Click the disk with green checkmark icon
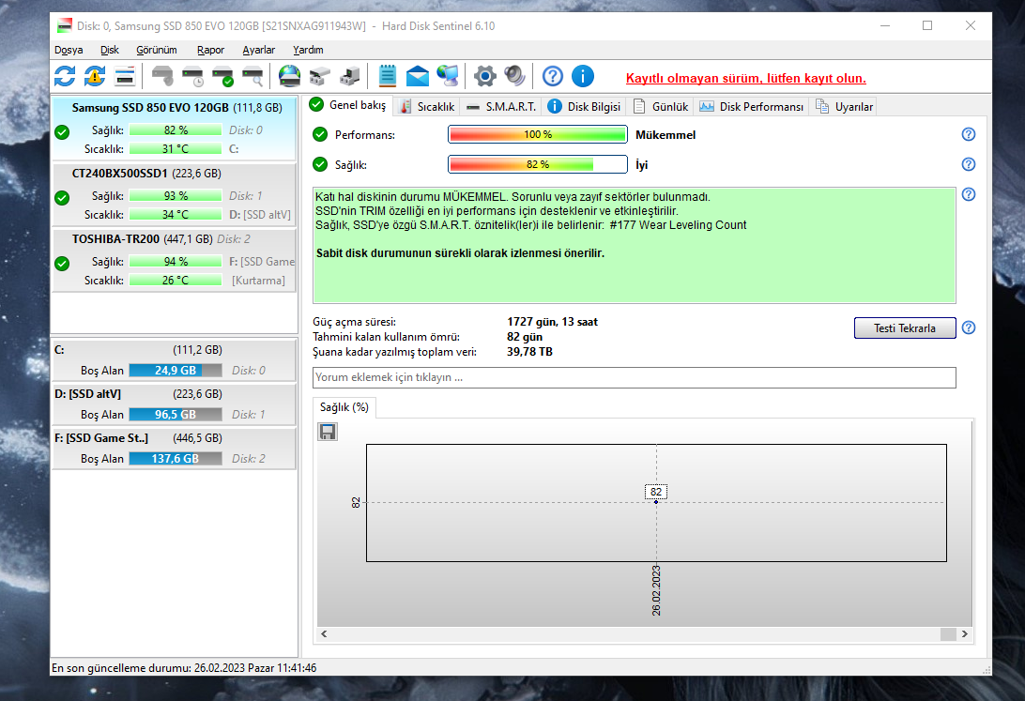The width and height of the screenshot is (1025, 701). pyautogui.click(x=222, y=76)
